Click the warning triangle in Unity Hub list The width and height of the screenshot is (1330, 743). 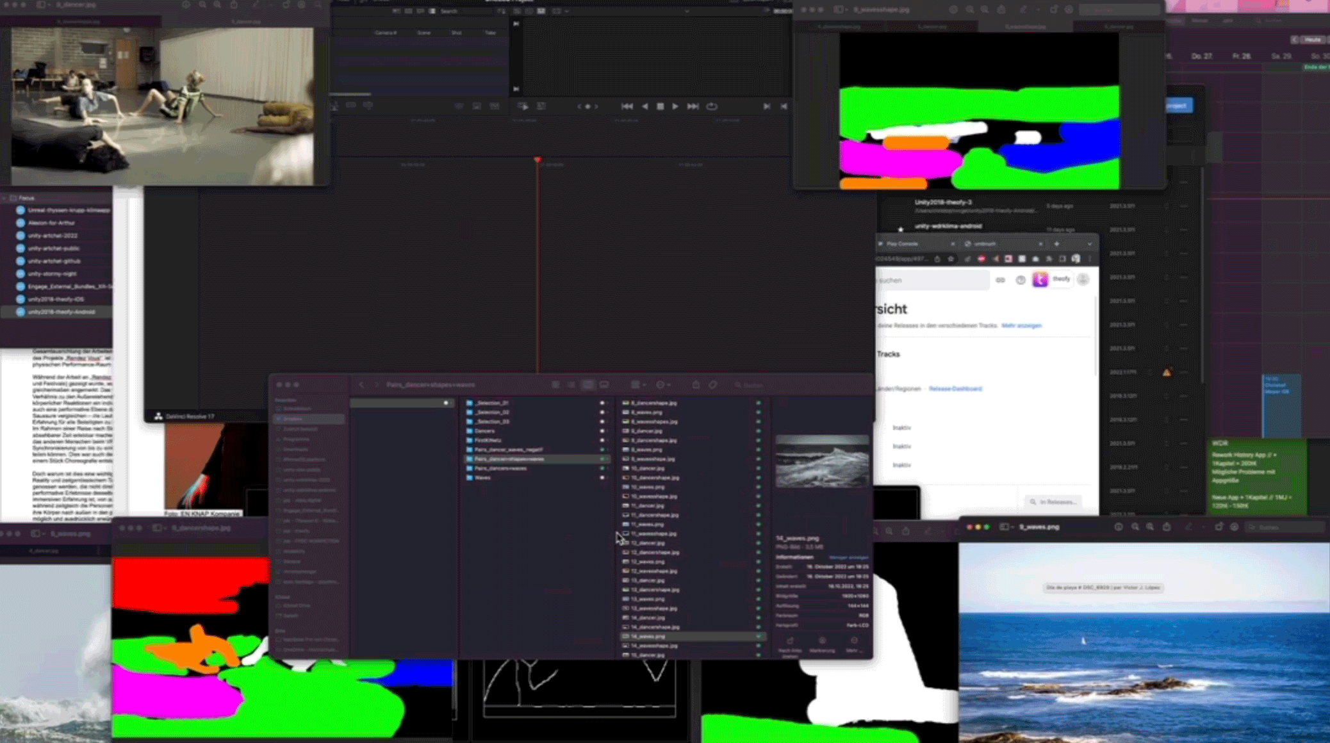[x=1167, y=372]
